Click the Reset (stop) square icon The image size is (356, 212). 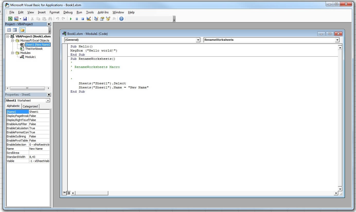click(x=83, y=19)
